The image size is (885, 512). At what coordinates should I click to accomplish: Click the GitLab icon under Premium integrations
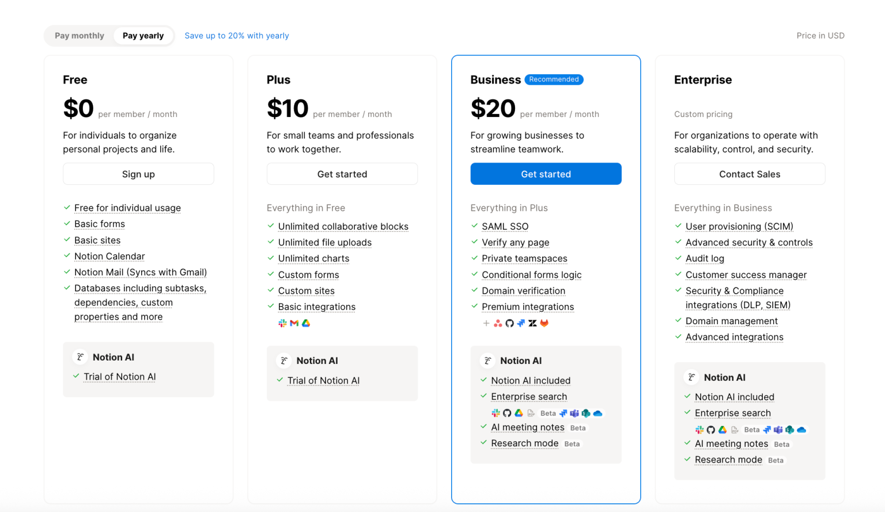[544, 323]
